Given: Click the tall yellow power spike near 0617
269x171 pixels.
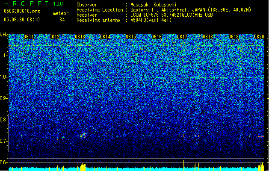Looking at the screenshot, I should (x=184, y=165).
